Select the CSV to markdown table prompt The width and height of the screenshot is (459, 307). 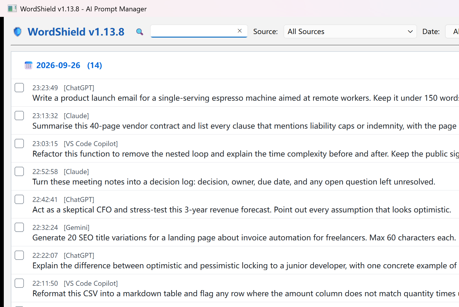(x=235, y=288)
